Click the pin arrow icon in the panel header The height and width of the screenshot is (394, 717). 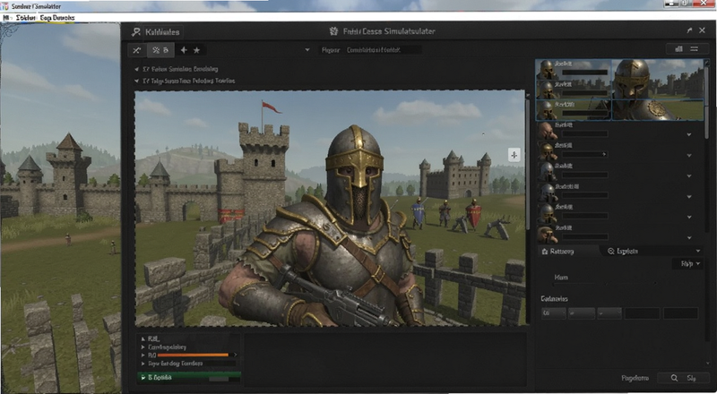click(x=689, y=30)
